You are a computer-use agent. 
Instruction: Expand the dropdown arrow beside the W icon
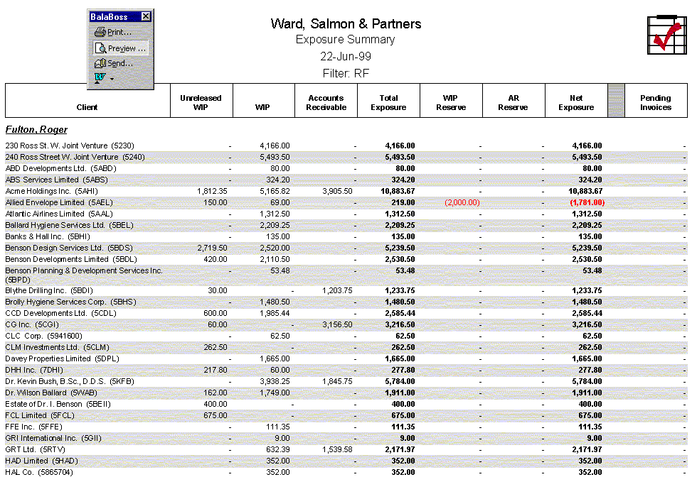click(x=112, y=79)
